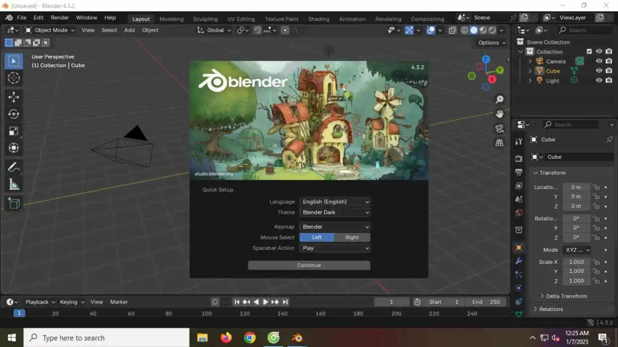This screenshot has width=618, height=347.
Task: Toggle camera view icon in viewport
Action: [499, 128]
